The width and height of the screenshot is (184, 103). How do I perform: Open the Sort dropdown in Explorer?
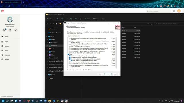[x=87, y=19]
